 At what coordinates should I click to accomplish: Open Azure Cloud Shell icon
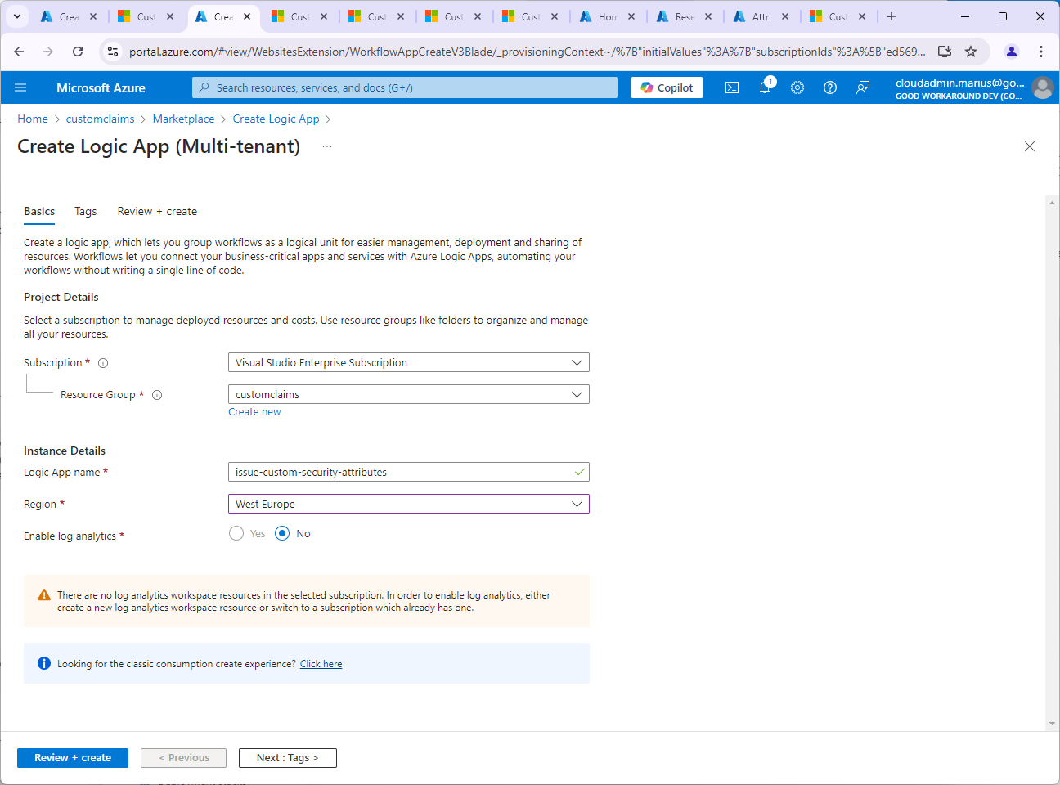click(x=732, y=87)
